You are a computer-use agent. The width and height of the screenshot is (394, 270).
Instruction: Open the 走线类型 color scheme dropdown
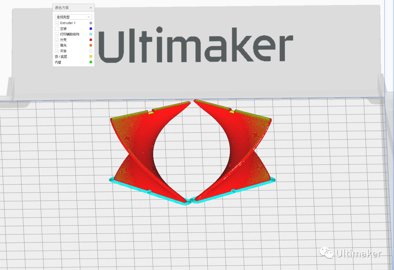pyautogui.click(x=73, y=17)
